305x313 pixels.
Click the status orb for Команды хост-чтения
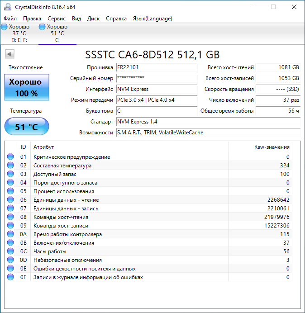tap(10, 217)
